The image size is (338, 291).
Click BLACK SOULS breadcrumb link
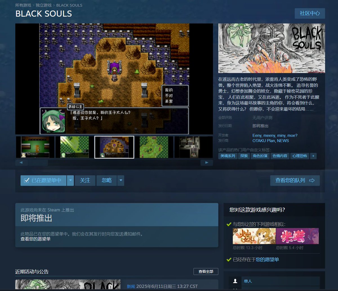pos(69,5)
